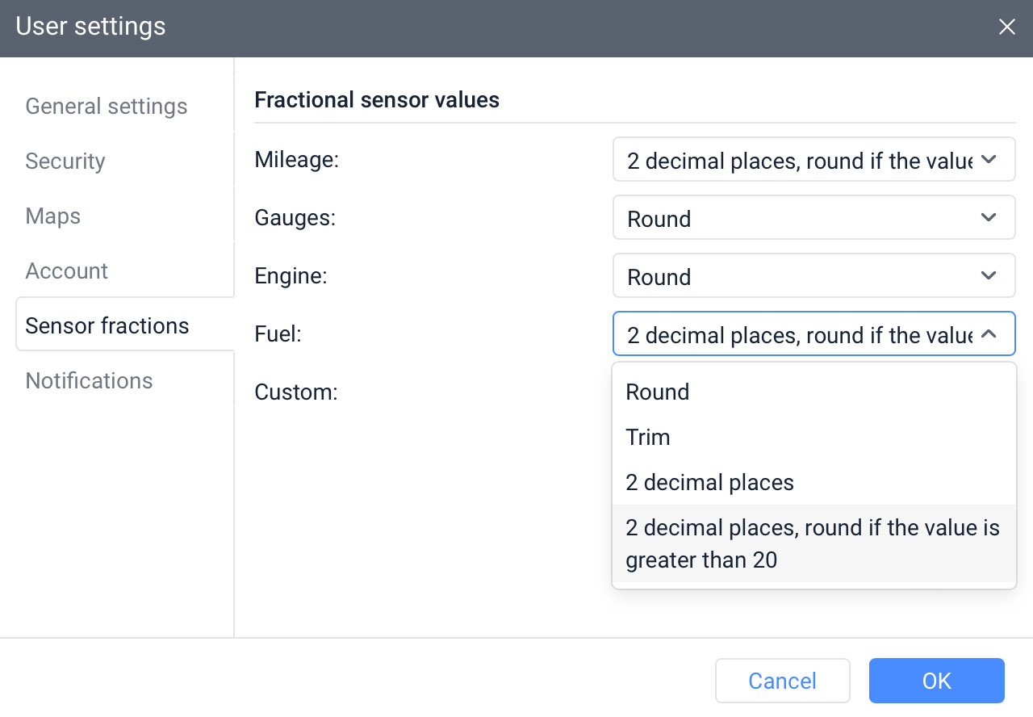The image size is (1033, 717).
Task: Close the User settings dialog
Action: click(x=1006, y=27)
